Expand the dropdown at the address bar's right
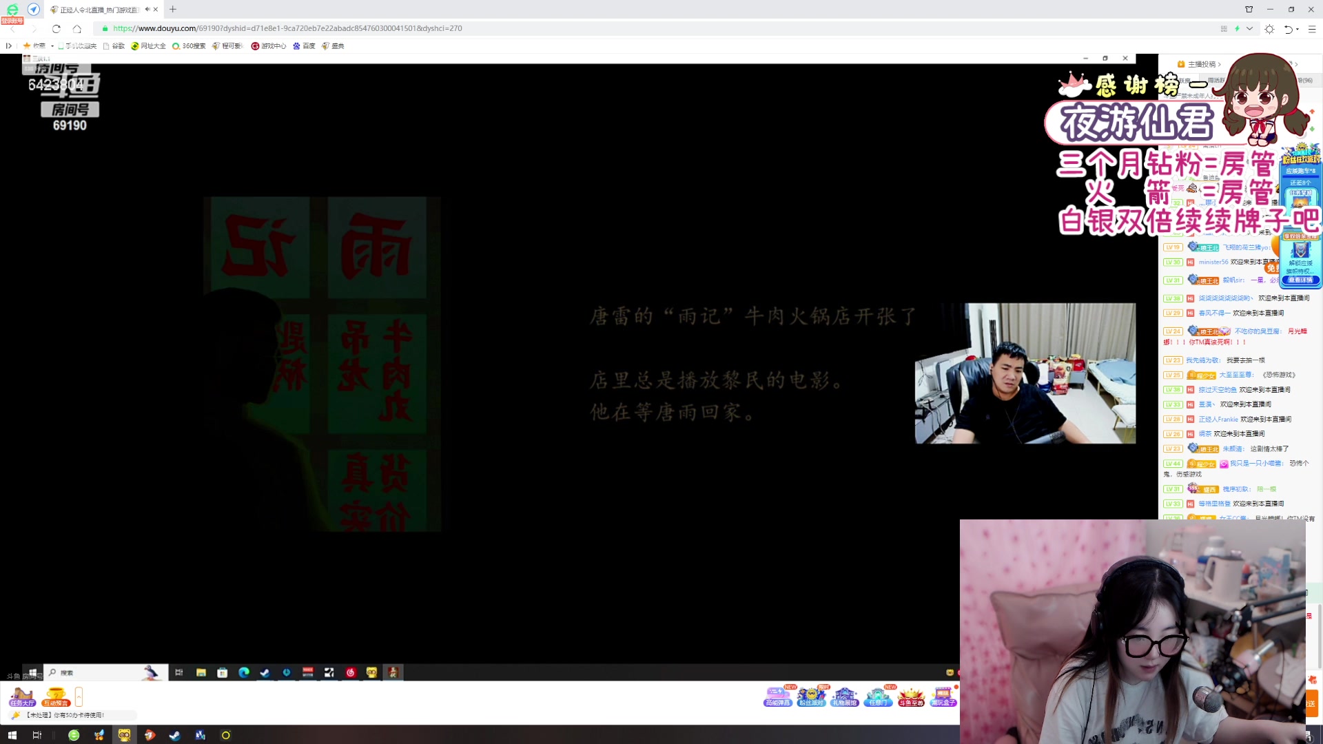This screenshot has height=744, width=1323. [x=1249, y=29]
